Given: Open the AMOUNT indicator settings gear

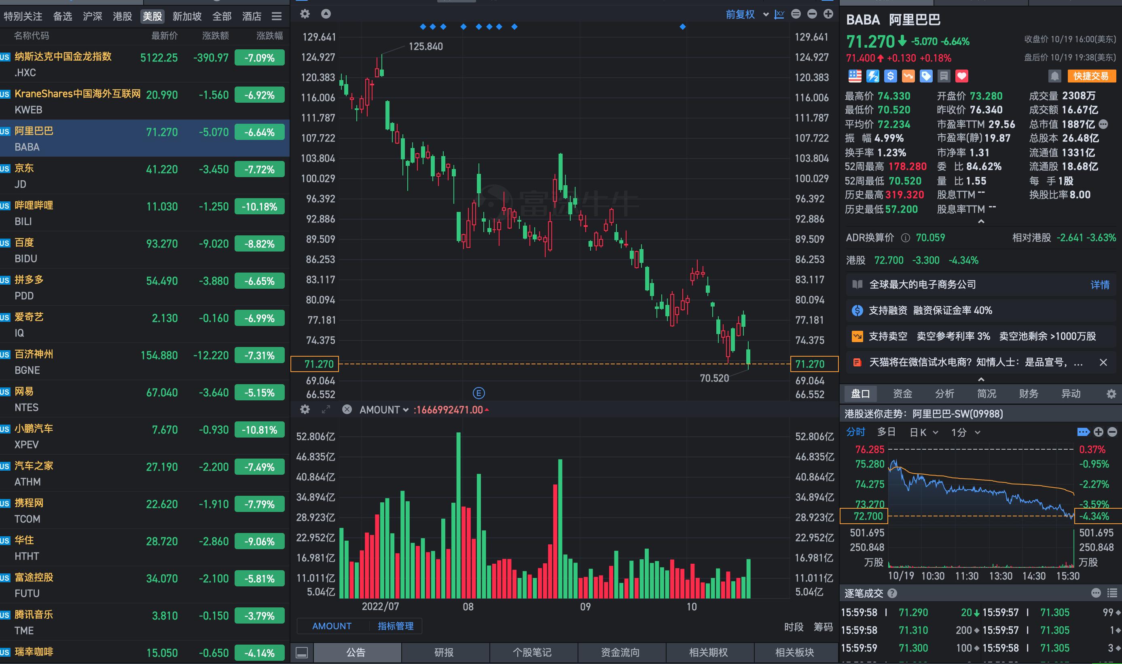Looking at the screenshot, I should [305, 409].
